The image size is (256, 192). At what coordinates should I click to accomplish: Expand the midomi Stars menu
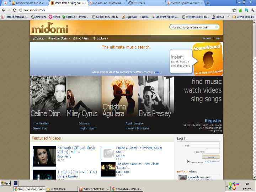[59, 38]
